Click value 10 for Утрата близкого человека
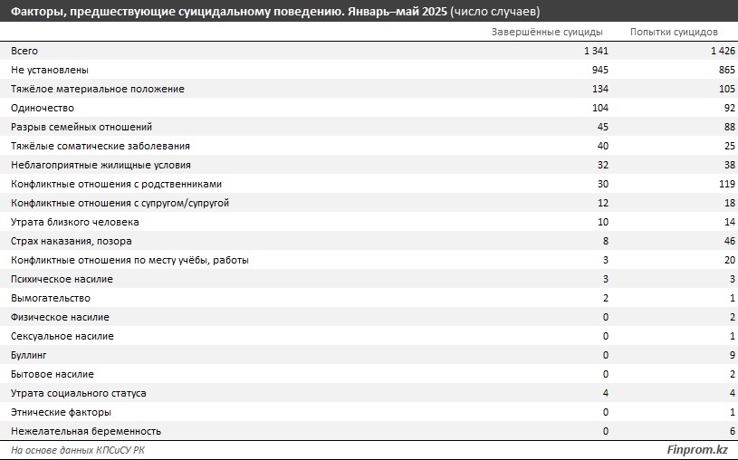 tap(603, 222)
